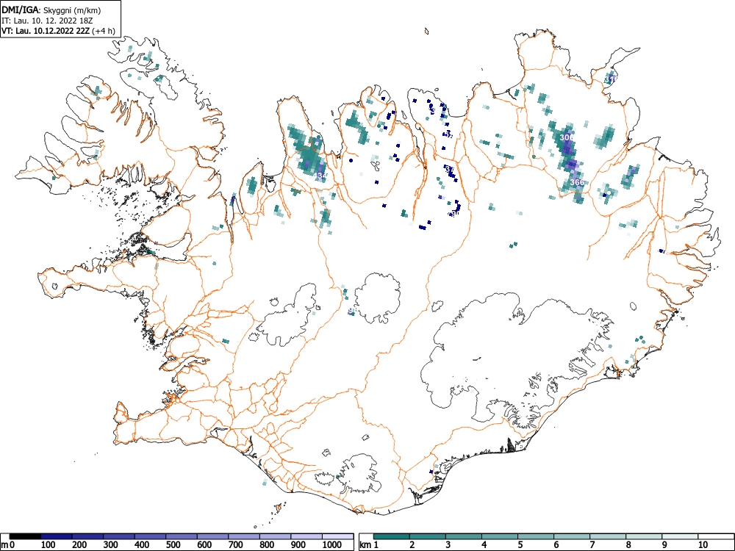Select the 'IT: Lau. 10. 12. 2022 18Z' line
This screenshot has height=551, width=735.
coord(46,21)
